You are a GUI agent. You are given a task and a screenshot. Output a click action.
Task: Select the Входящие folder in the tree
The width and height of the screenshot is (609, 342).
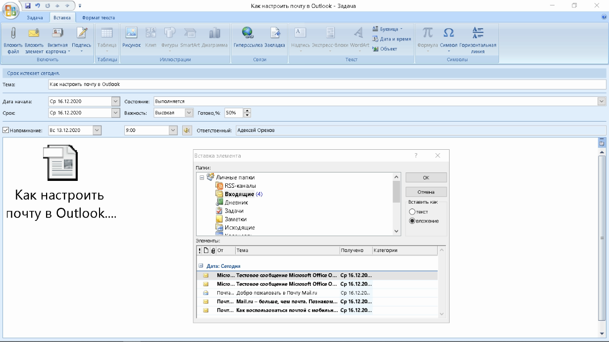point(239,194)
